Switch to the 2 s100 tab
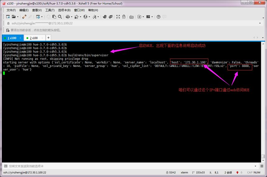Screen dimensions: 267x177 tap(34, 38)
